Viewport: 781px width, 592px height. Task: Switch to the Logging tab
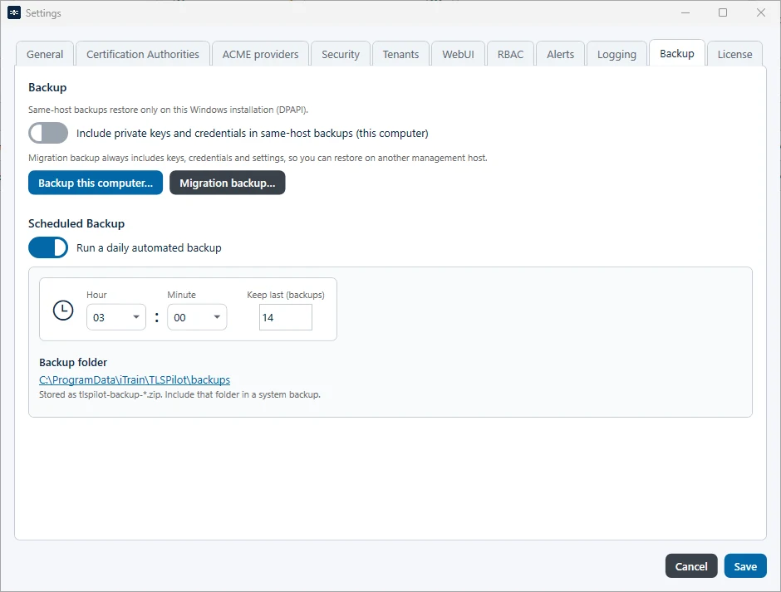click(x=616, y=54)
